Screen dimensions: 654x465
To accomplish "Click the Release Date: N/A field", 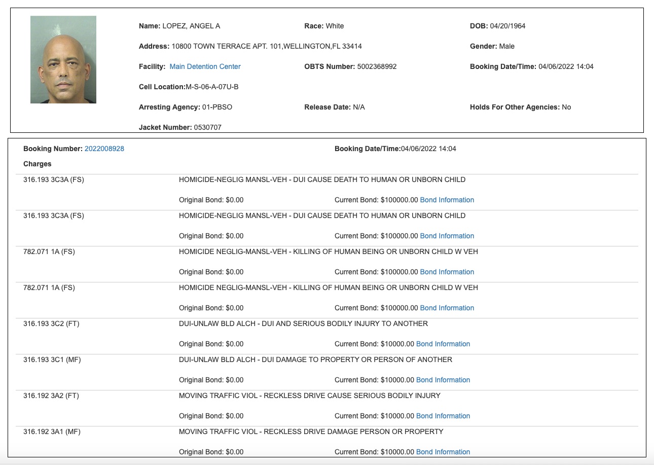I will 335,107.
